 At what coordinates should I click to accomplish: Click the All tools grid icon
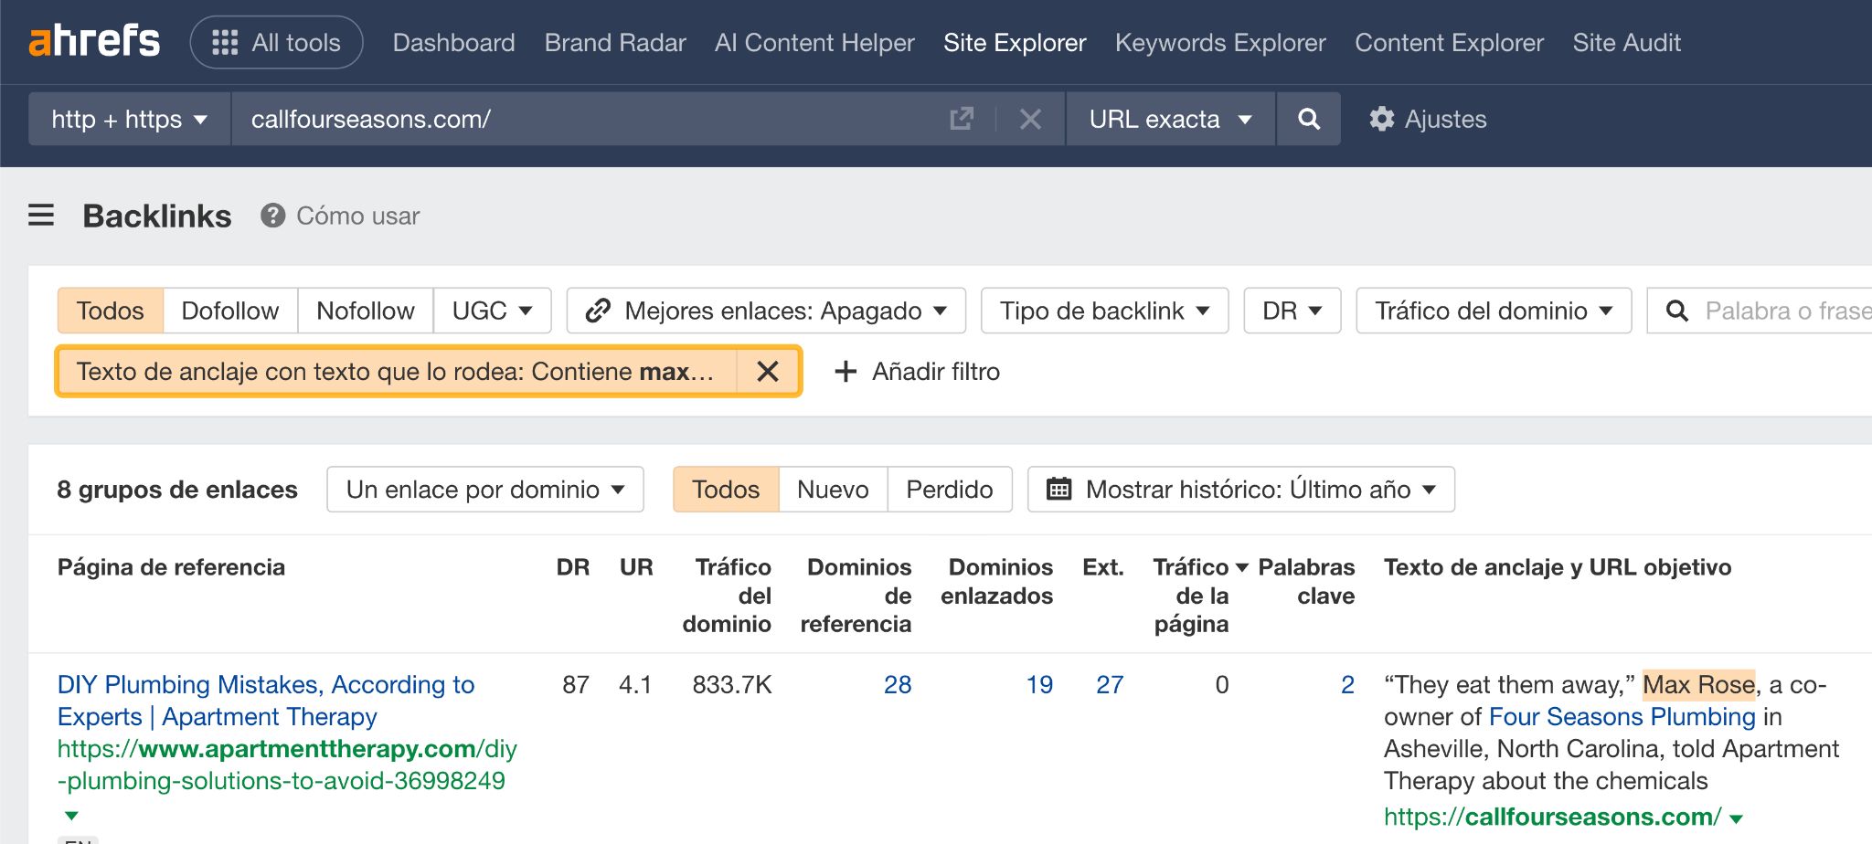pyautogui.click(x=226, y=42)
